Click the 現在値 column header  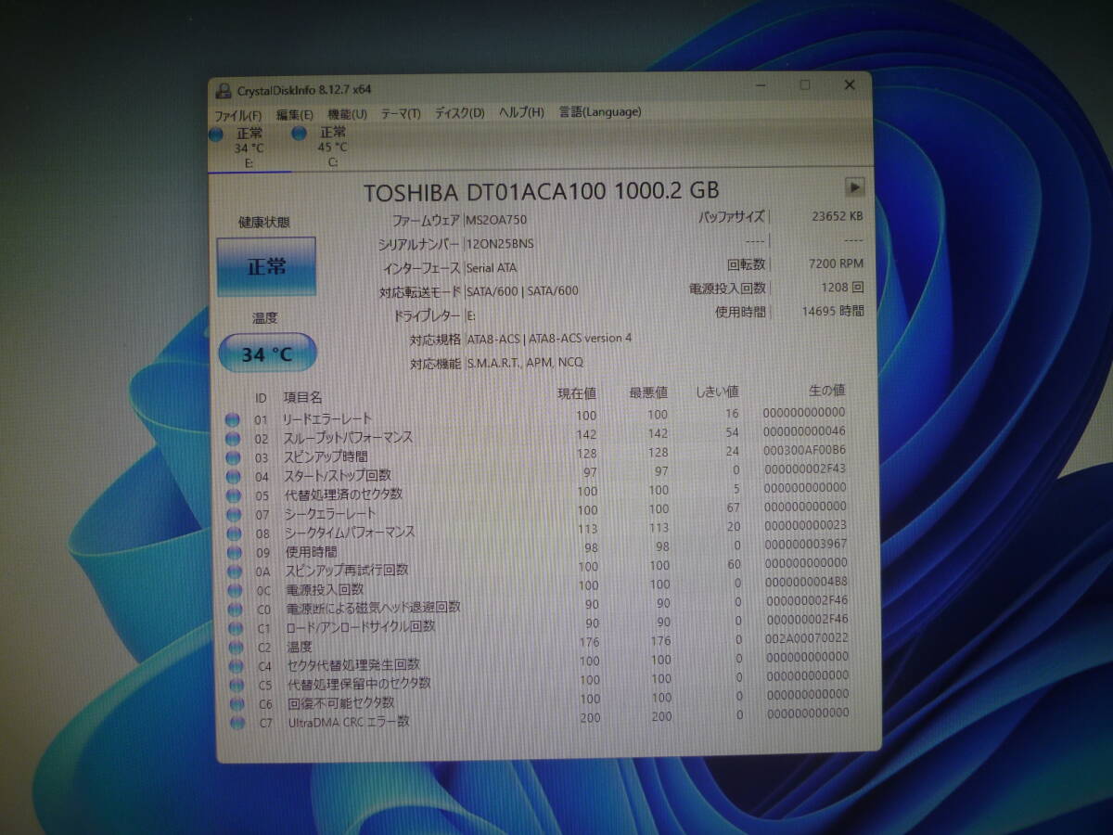click(576, 393)
